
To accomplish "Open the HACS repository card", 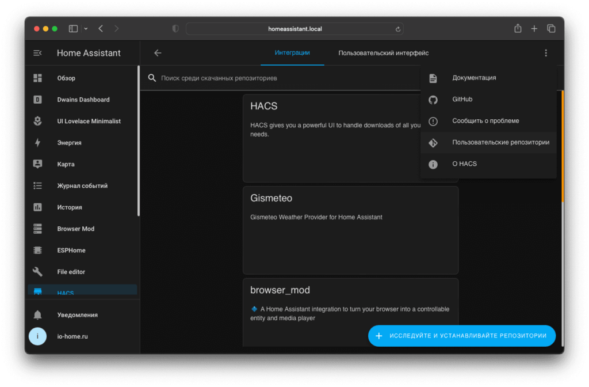I will pyautogui.click(x=350, y=138).
